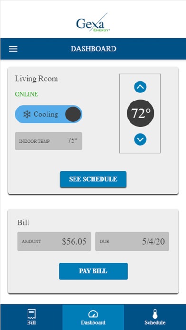Open the hamburger menu
The width and height of the screenshot is (186, 330).
coord(13,49)
